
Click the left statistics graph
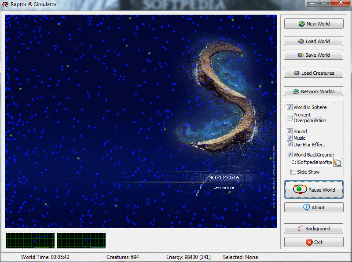tap(30, 240)
